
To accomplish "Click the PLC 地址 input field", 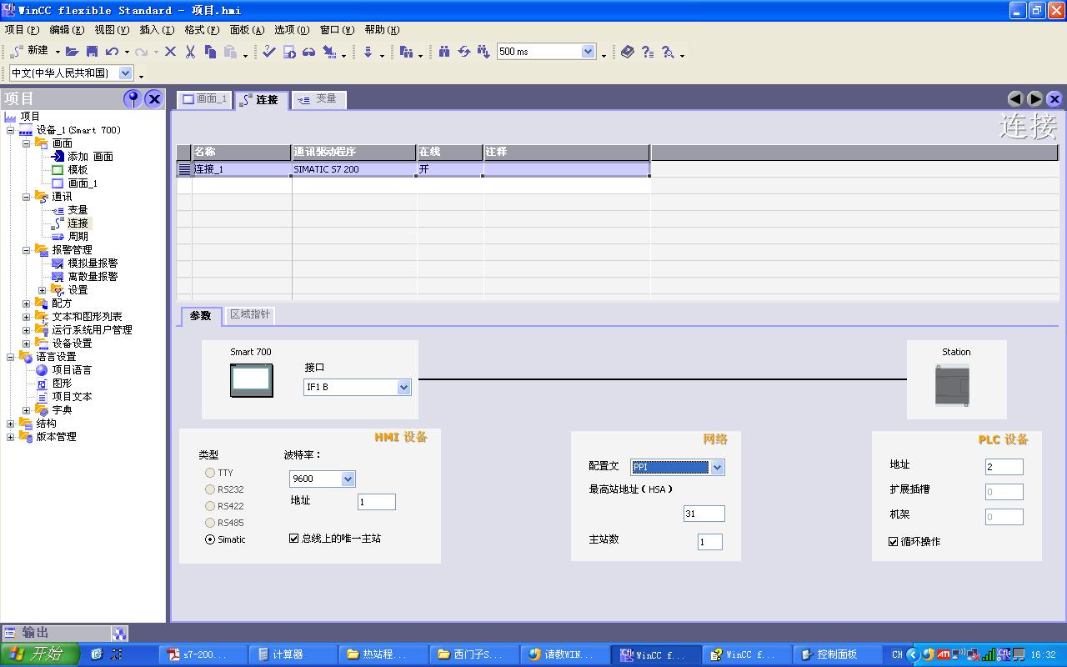I will click(1004, 467).
